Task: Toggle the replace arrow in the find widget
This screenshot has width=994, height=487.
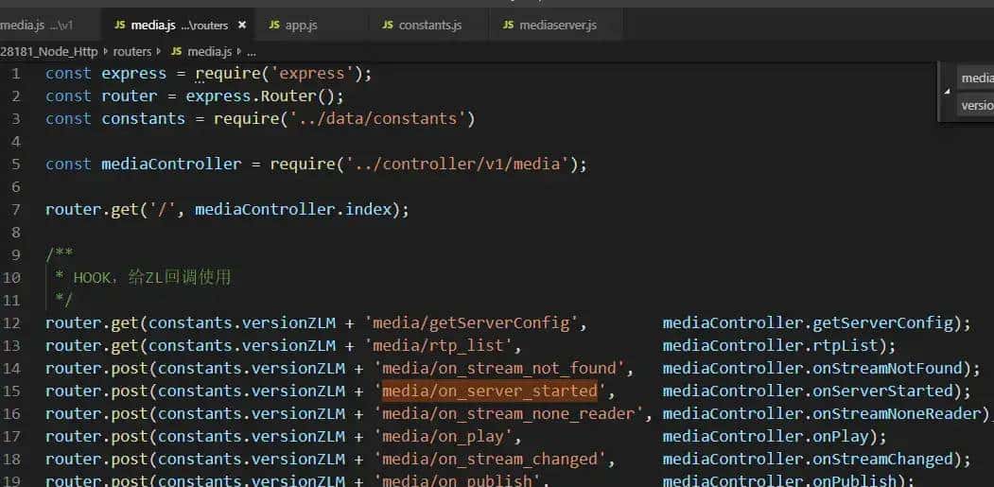Action: pos(948,92)
